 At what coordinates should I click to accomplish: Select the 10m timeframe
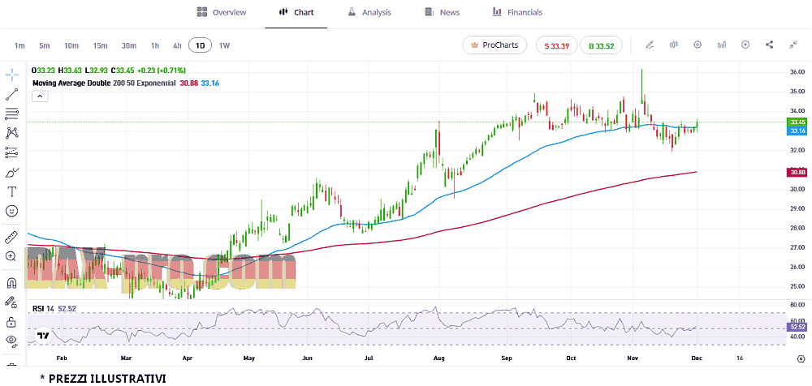71,45
